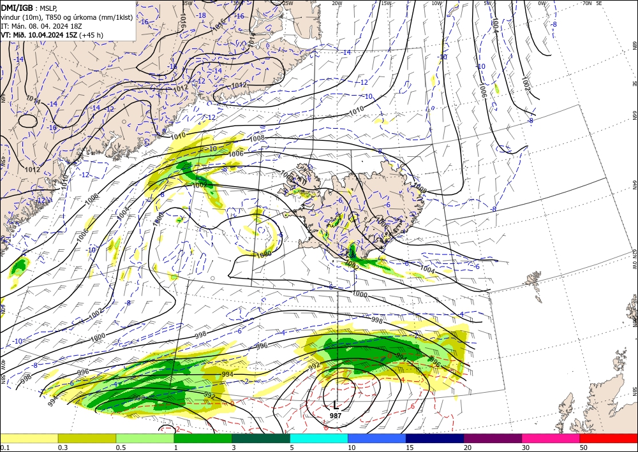Click the '25W' longitude label at the top
Image resolution: width=638 pixels, height=452 pixels.
[288, 3]
